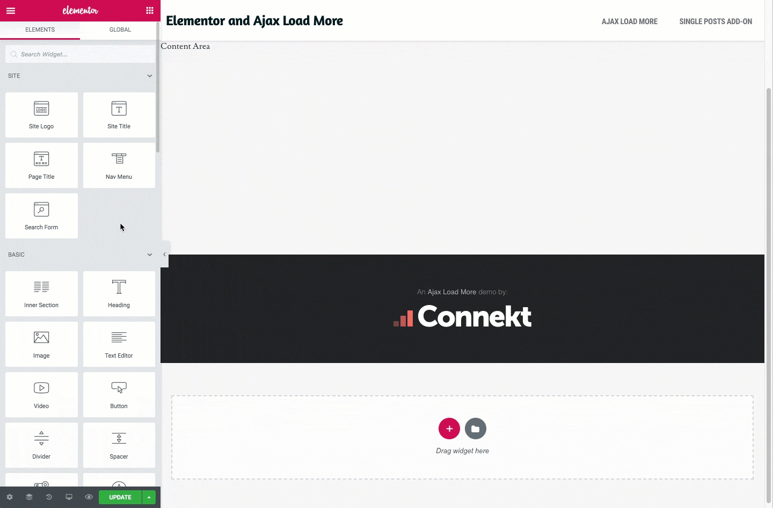Open the Elementor hamburger menu
773x508 pixels.
coord(11,11)
